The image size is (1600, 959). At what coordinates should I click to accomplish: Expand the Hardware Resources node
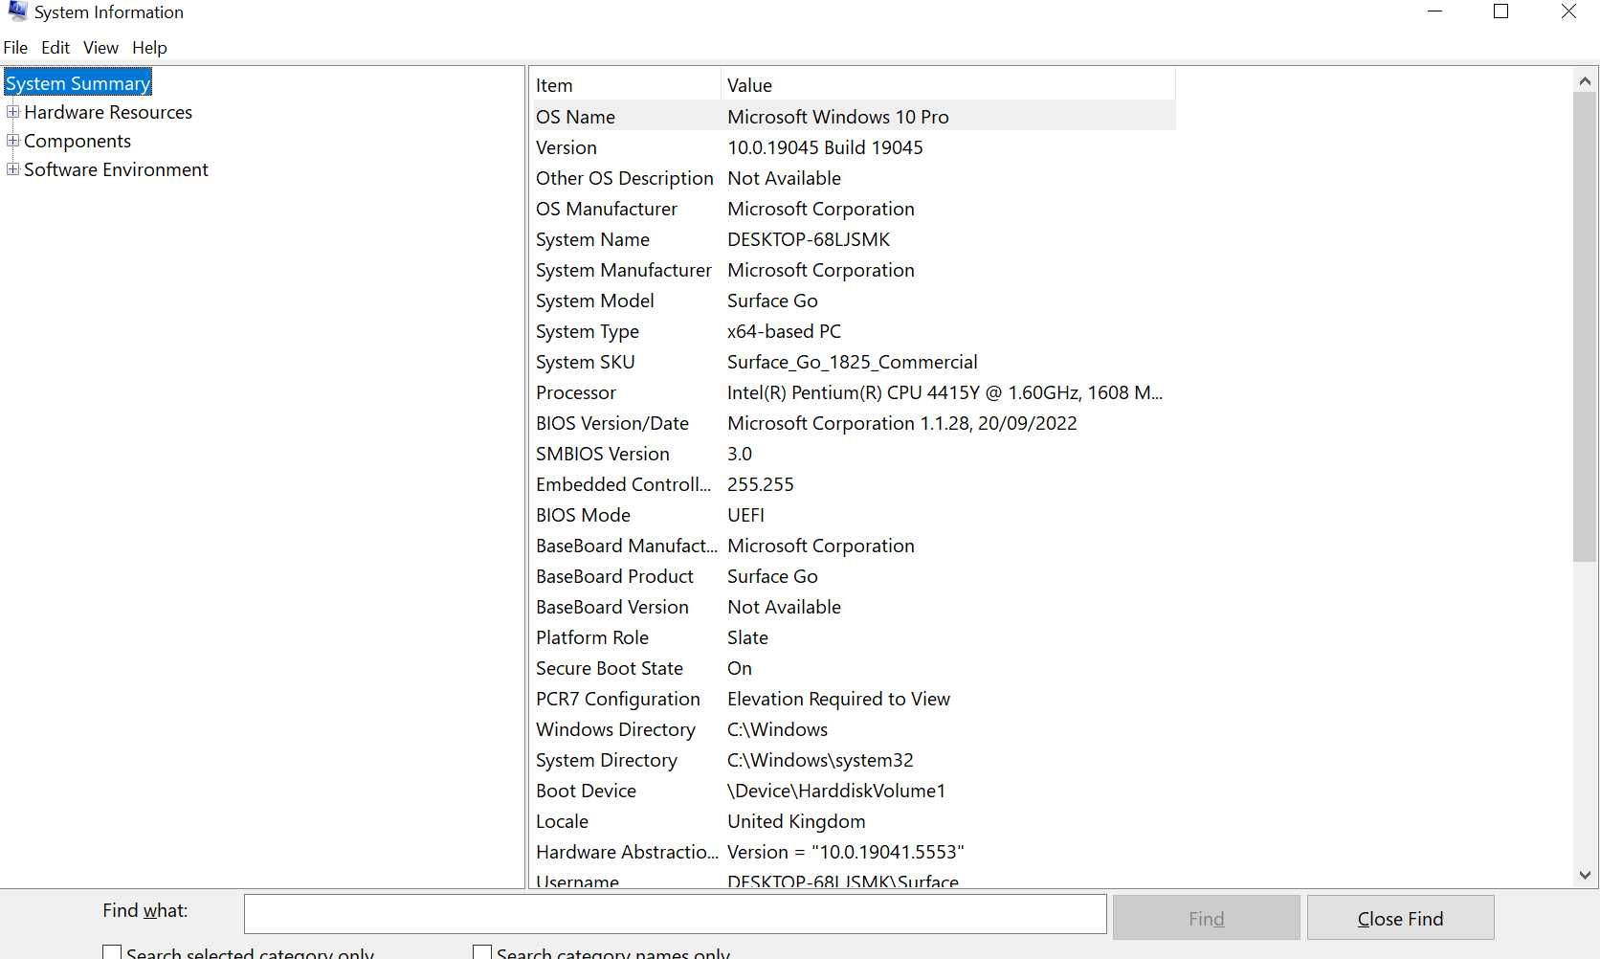pos(13,112)
